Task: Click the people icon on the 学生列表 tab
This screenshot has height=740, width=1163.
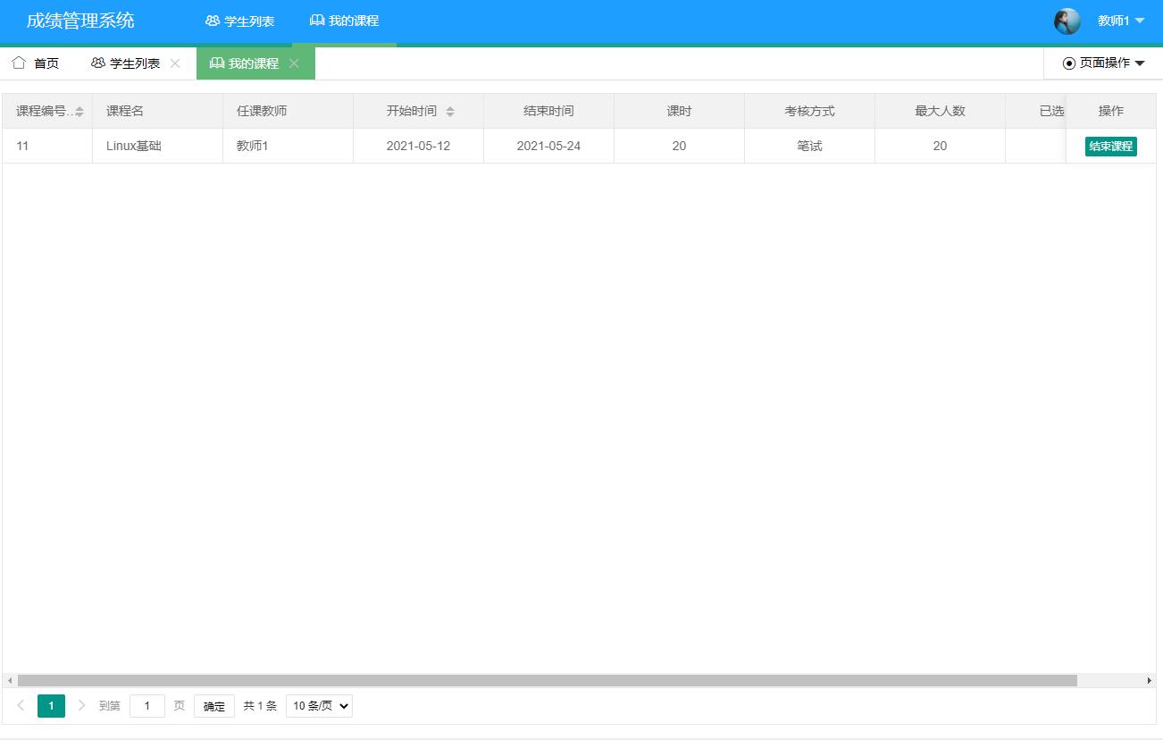Action: click(x=96, y=63)
